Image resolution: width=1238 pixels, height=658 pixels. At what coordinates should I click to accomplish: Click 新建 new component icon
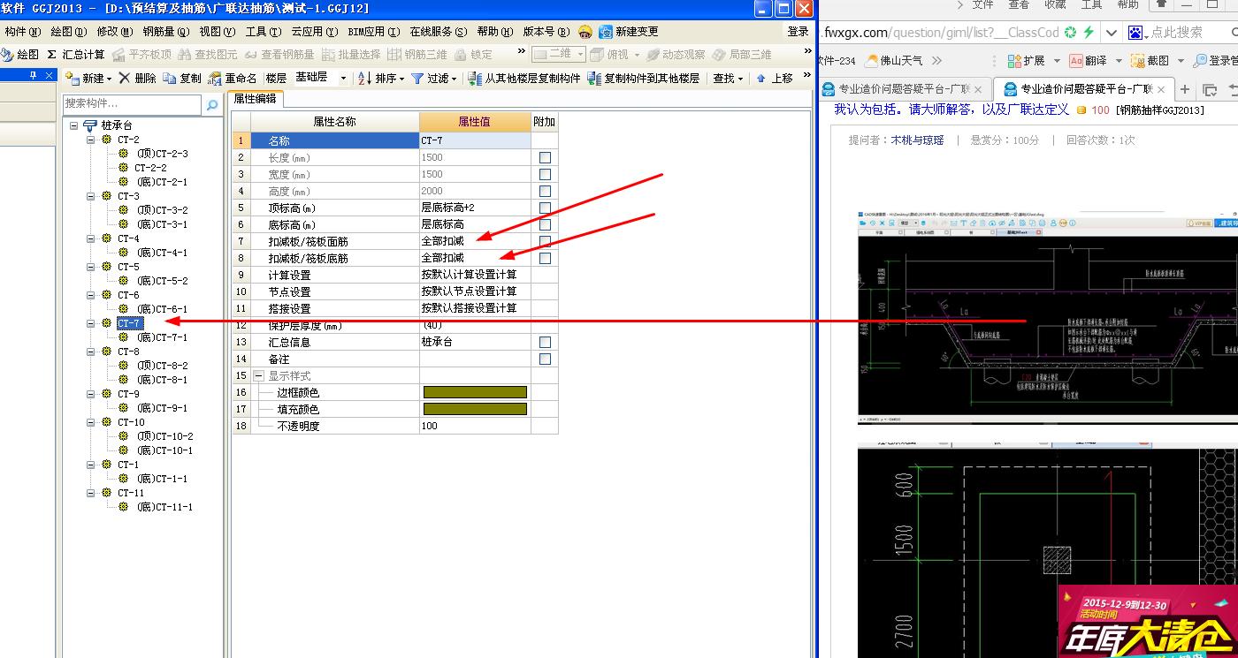click(x=73, y=78)
